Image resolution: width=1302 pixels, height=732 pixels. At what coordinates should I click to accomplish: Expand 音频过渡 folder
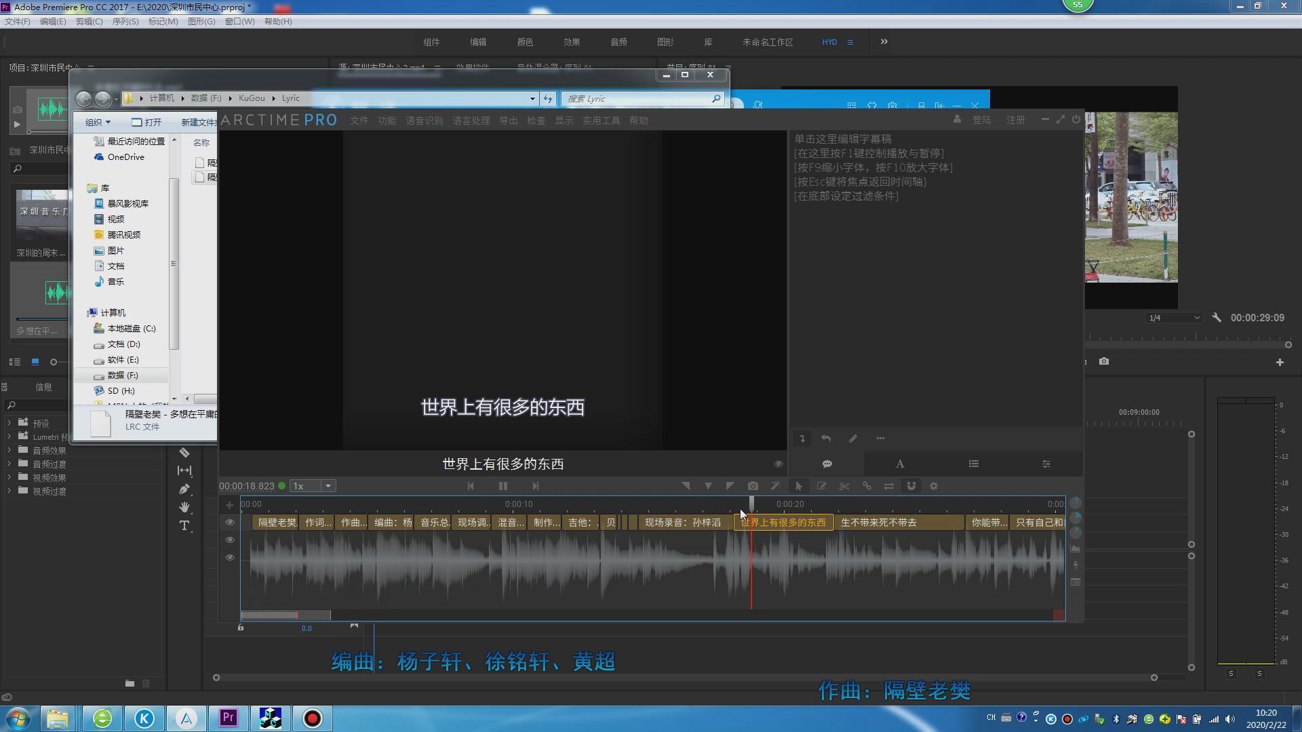[x=9, y=464]
